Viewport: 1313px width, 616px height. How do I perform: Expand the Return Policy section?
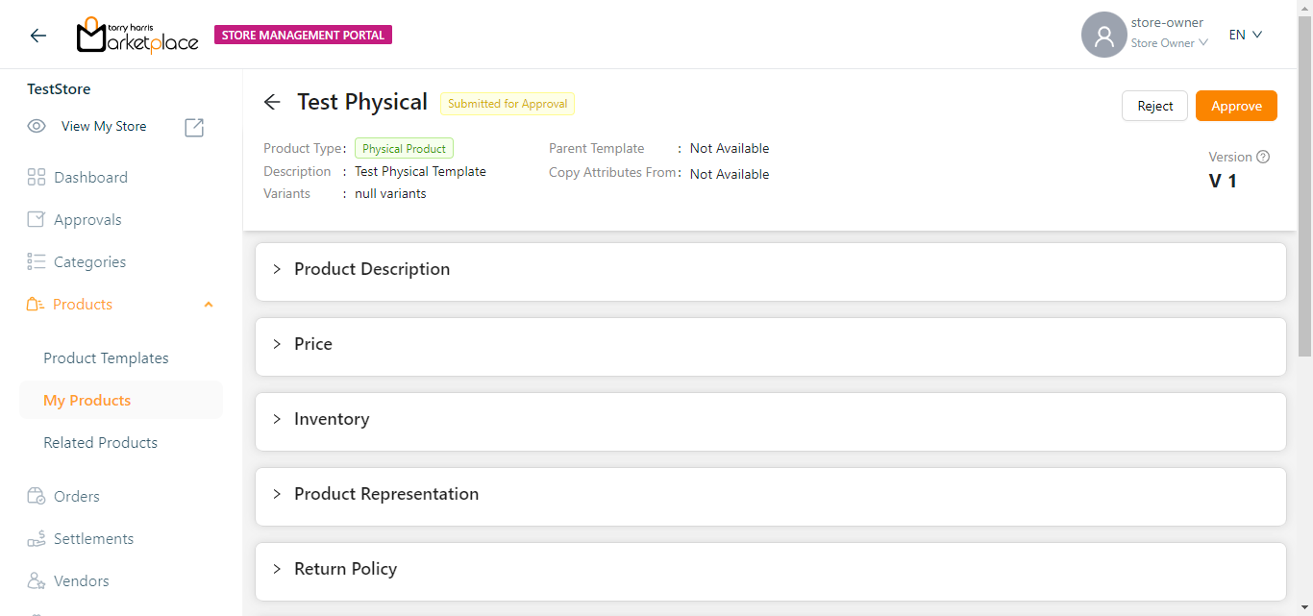tap(345, 570)
